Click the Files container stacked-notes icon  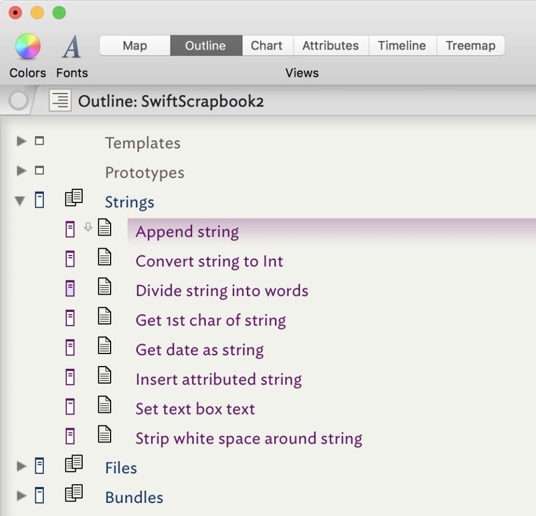pyautogui.click(x=74, y=465)
